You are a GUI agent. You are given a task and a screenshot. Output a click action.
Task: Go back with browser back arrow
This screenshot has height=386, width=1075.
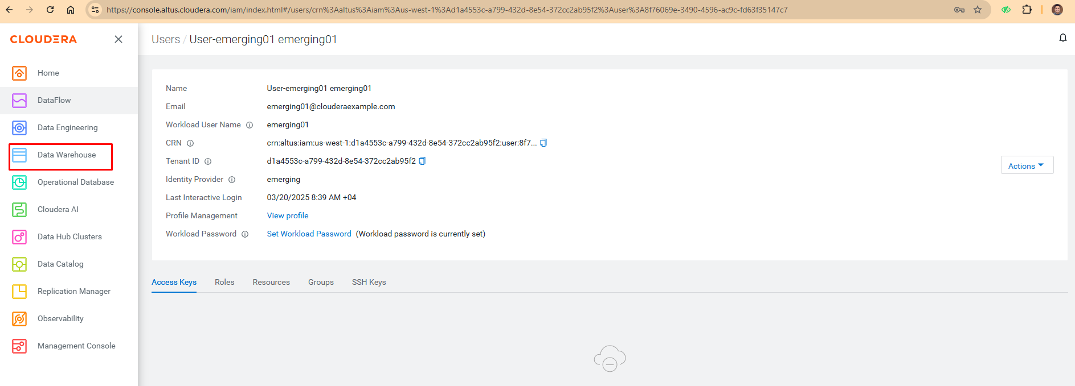pyautogui.click(x=10, y=10)
